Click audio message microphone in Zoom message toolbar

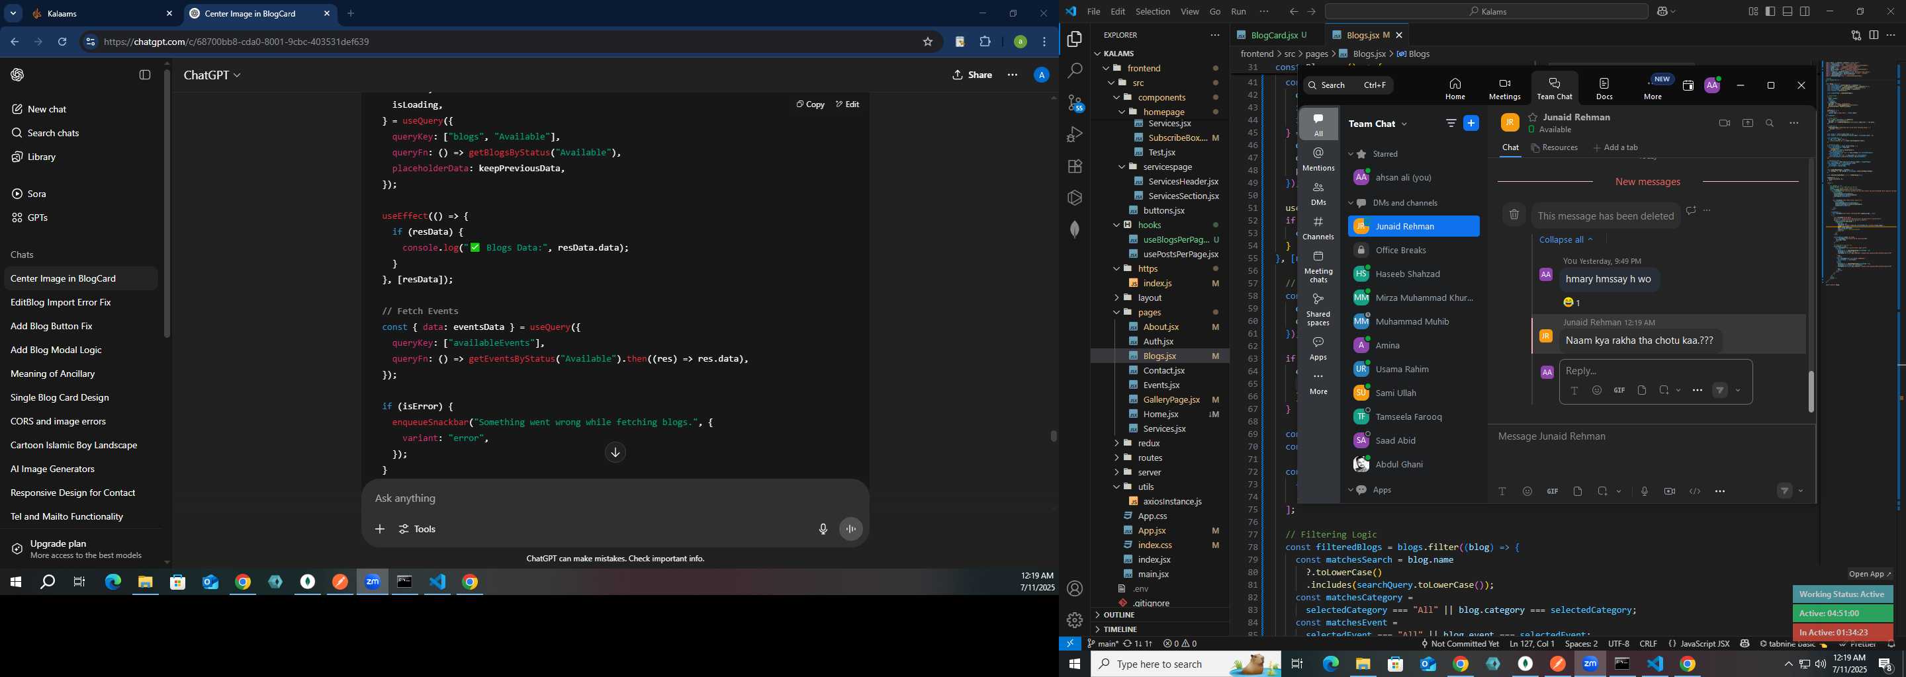[1645, 491]
